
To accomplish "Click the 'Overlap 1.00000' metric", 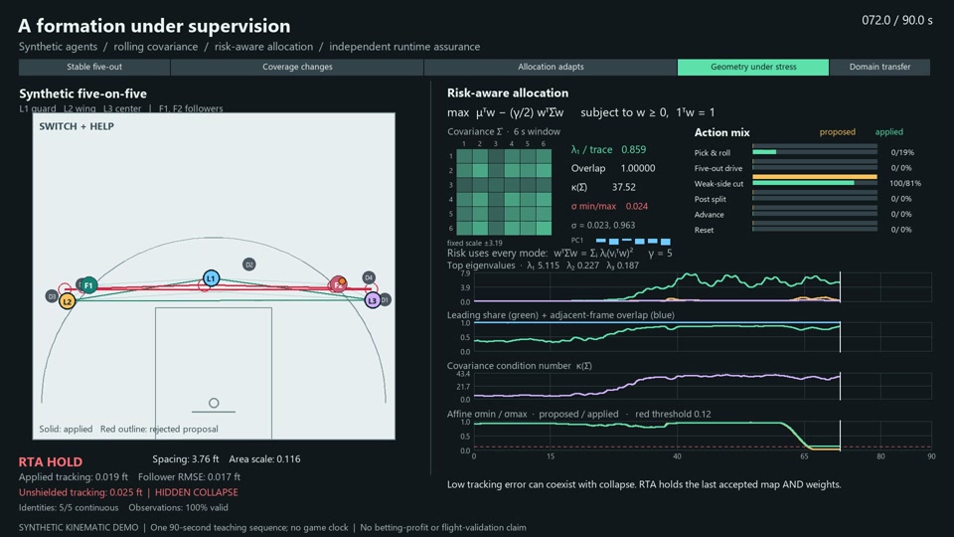I will click(x=613, y=169).
